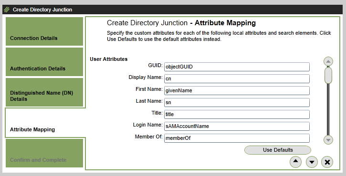Focus the GUID input field
Screen dimensions: 346x176
pyautogui.click(x=237, y=67)
